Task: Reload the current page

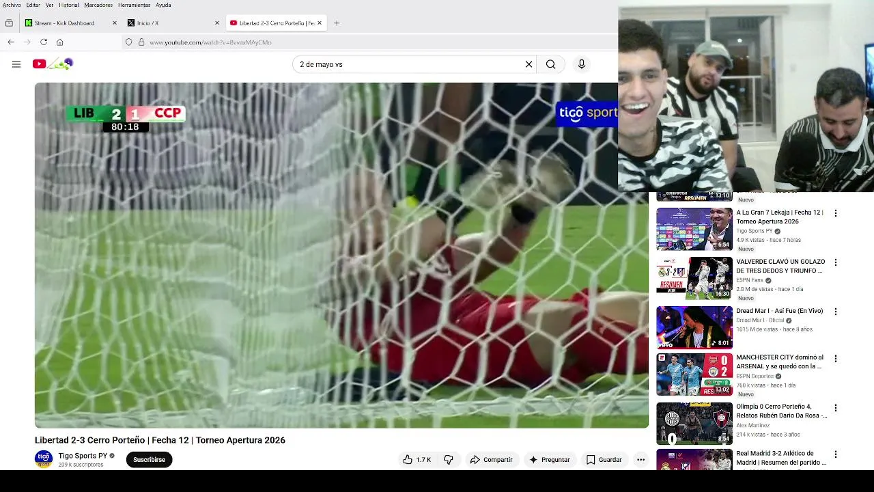Action: point(44,42)
